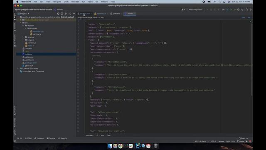This screenshot has width=266, height=150.
Task: Open Add Configuration dropdown
Action: click(196, 10)
